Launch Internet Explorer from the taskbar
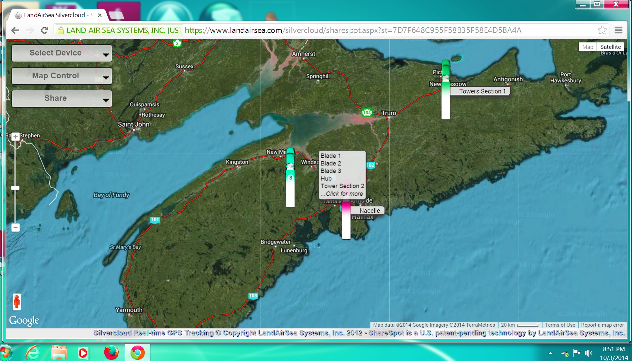 (x=33, y=353)
